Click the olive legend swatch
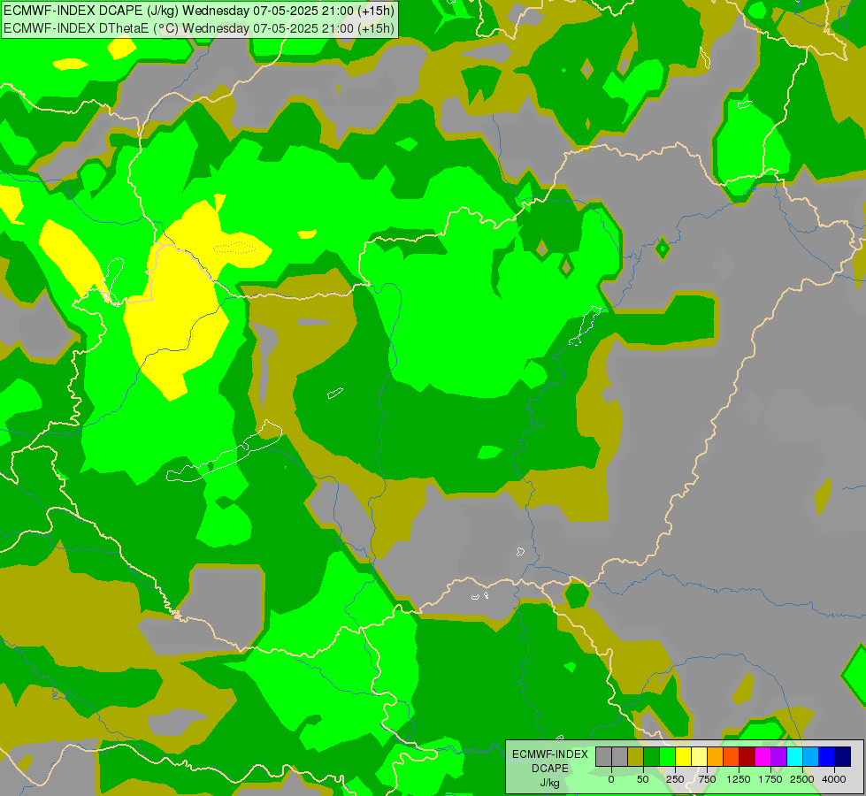This screenshot has height=796, width=866. pos(636,757)
